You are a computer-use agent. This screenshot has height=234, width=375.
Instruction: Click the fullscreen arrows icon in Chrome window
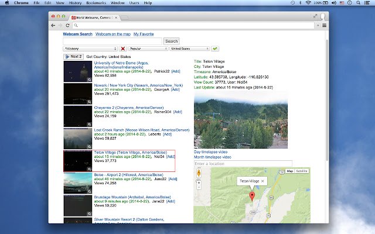[315, 16]
